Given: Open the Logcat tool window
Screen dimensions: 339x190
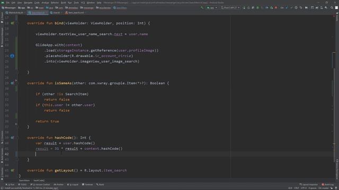Looking at the screenshot, I should tap(73, 185).
